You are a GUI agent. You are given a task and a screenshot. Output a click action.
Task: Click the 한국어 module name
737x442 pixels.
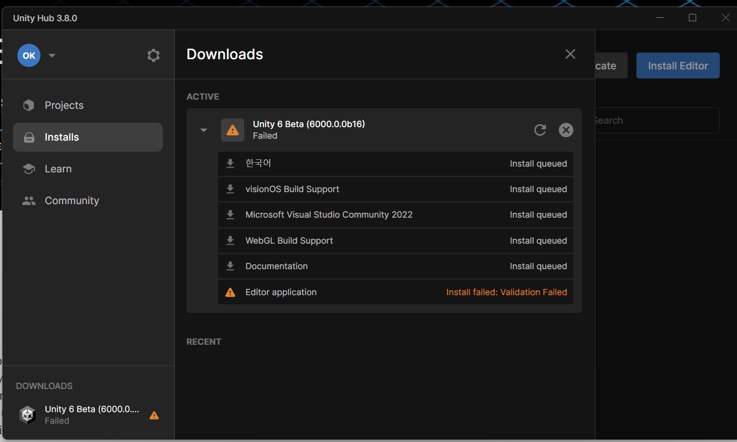coord(258,163)
